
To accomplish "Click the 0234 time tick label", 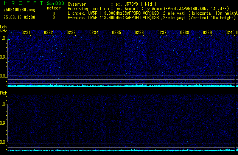I will [94, 33].
